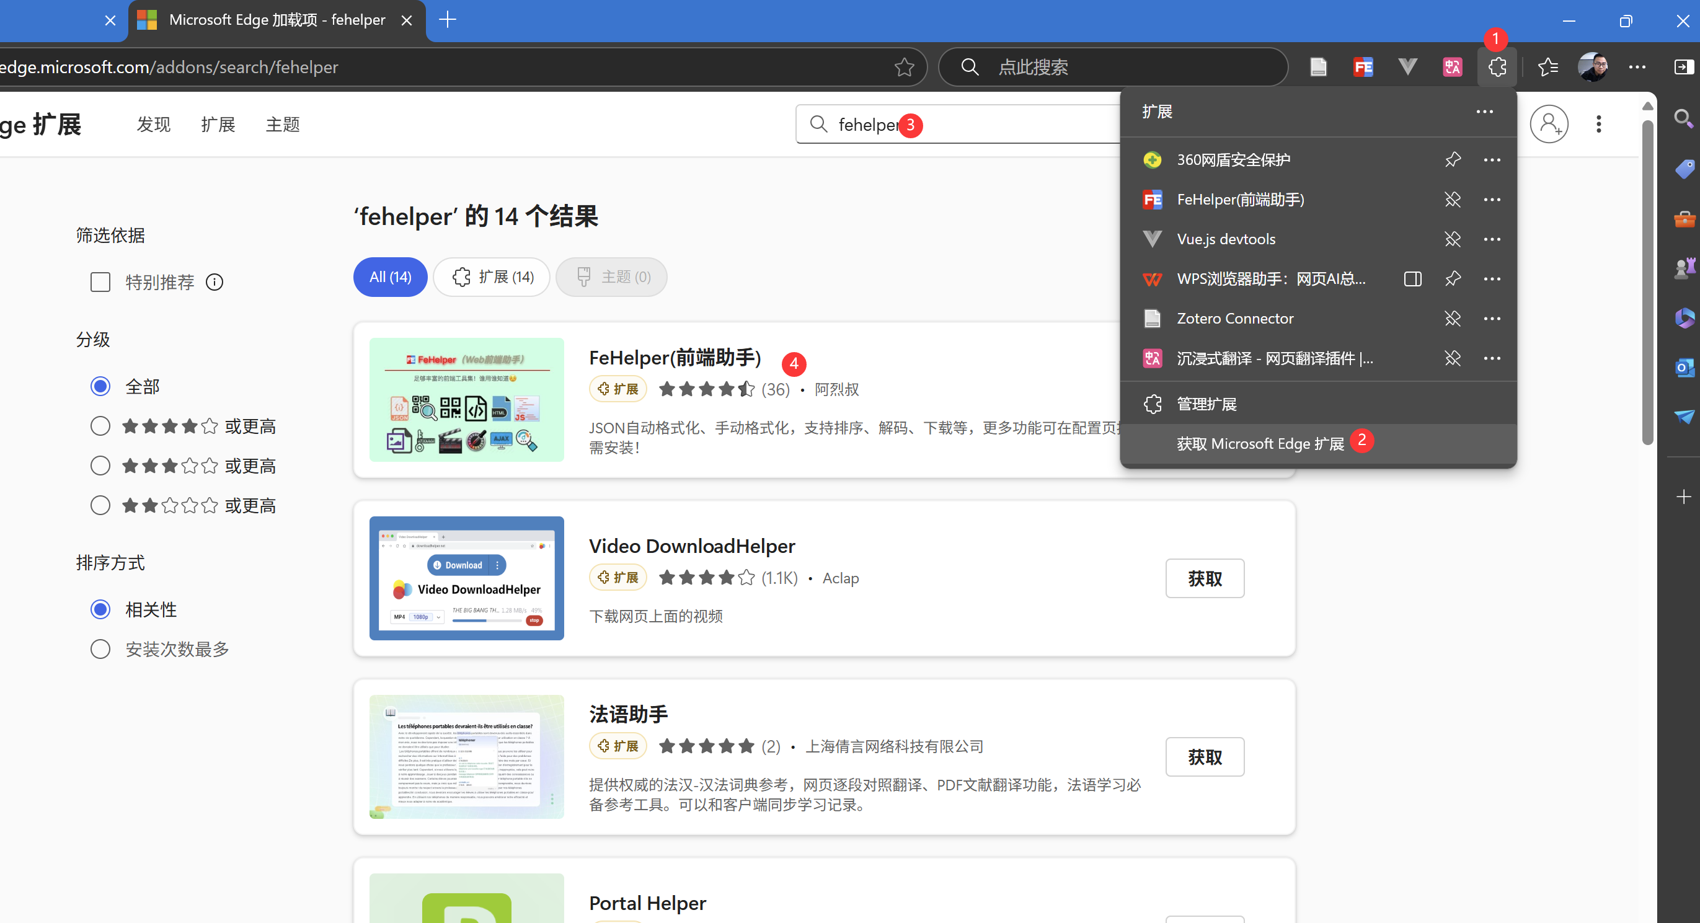Unpin FeHelper(前端助手) from toolbar
This screenshot has width=1700, height=923.
pos(1452,199)
